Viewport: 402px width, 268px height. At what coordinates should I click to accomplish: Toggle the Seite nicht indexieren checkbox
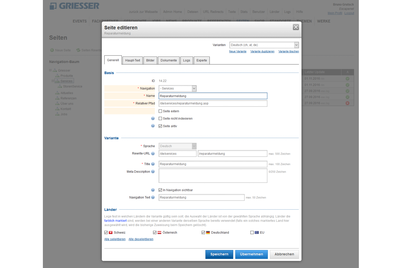click(x=160, y=118)
